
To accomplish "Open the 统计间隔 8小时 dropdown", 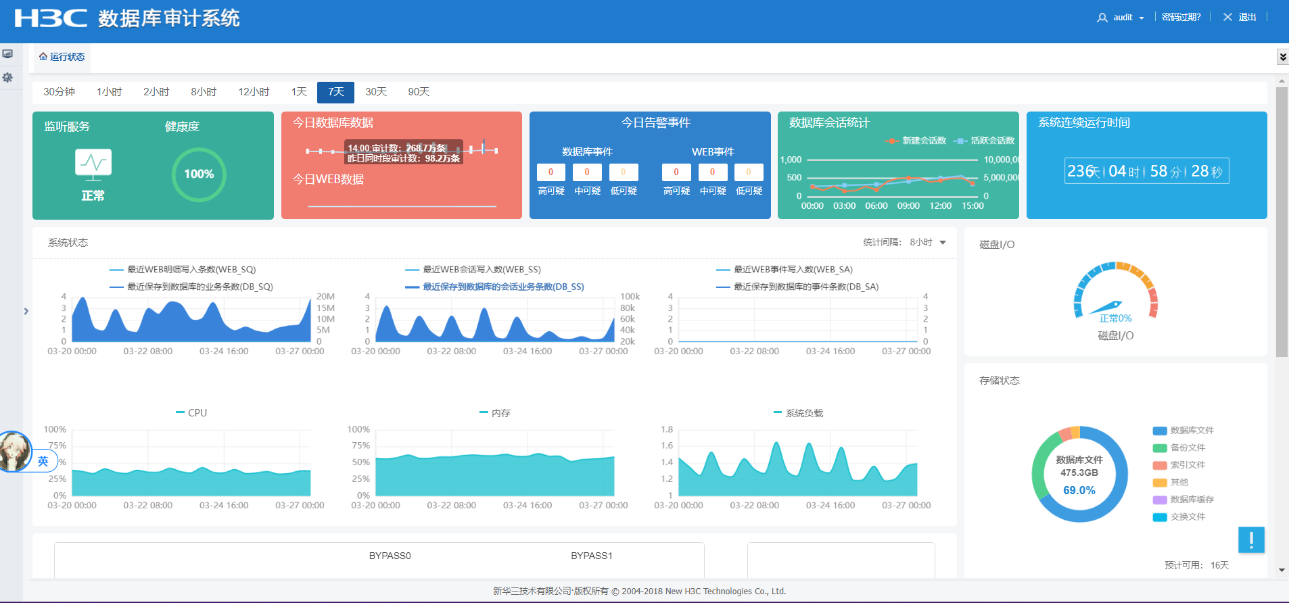I will 927,242.
